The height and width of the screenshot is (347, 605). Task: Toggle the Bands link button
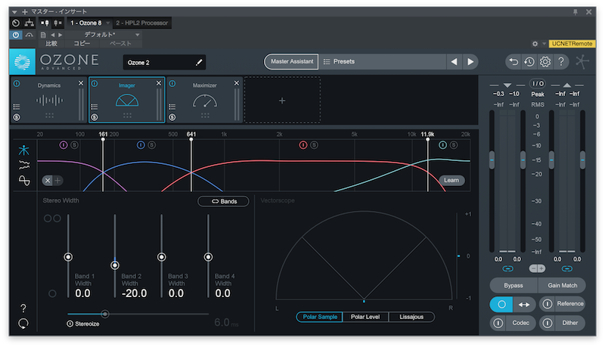pyautogui.click(x=224, y=201)
